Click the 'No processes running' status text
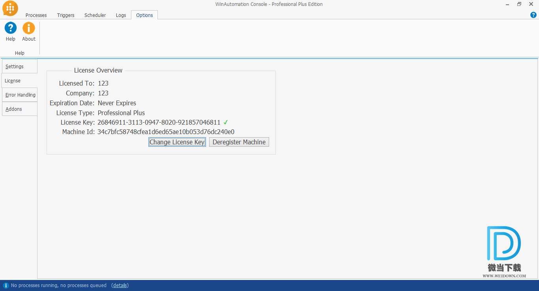This screenshot has width=539, height=291. click(59, 285)
